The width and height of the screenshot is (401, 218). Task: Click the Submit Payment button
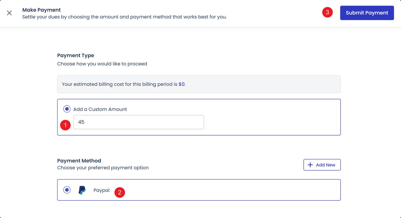367,13
